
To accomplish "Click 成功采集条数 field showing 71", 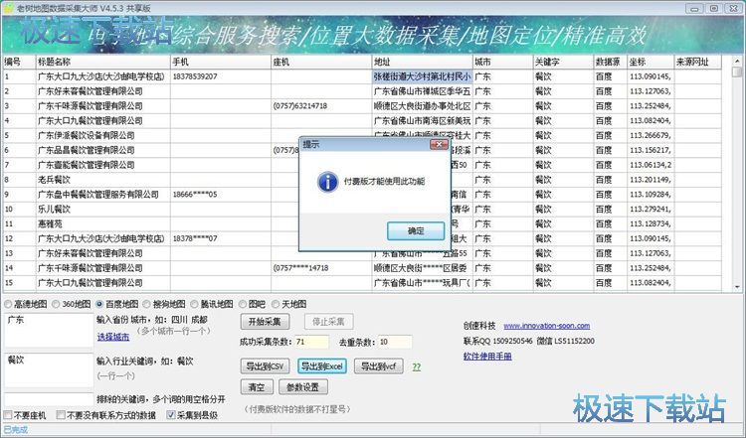I will click(311, 342).
